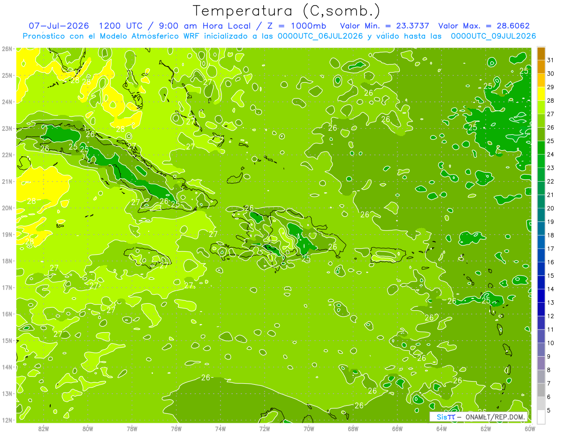Click the "SisTT - ONAMET/REP.DOM." label

(479, 417)
